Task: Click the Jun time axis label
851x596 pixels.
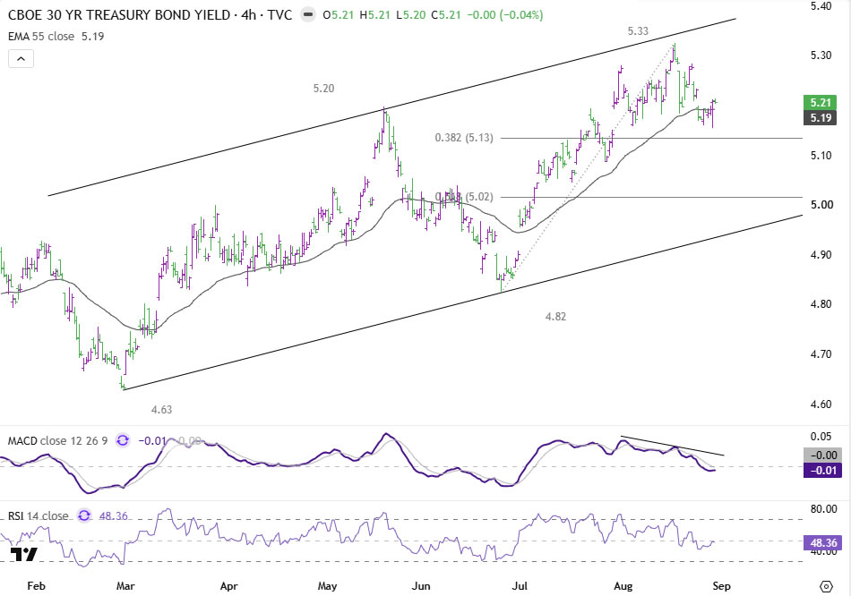Action: pyautogui.click(x=421, y=586)
